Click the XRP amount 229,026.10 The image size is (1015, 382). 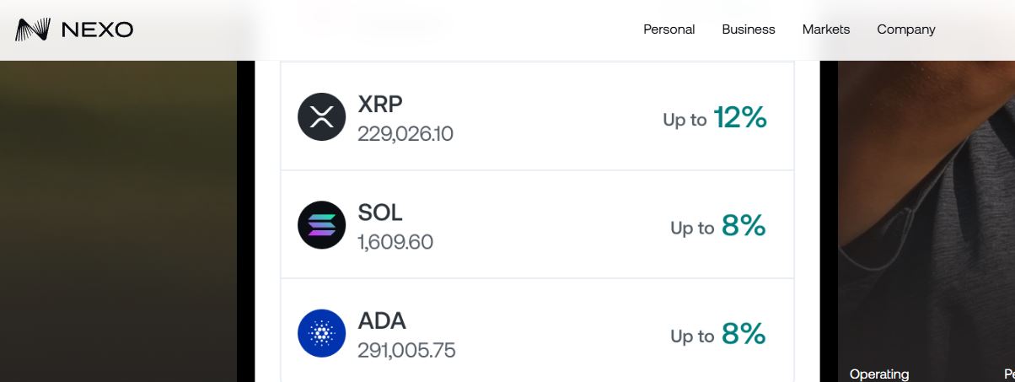405,134
